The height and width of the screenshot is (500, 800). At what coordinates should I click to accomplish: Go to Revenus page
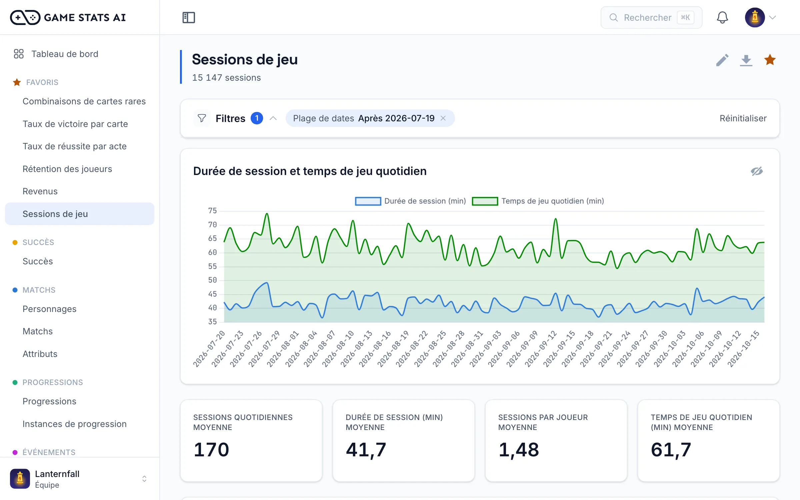[40, 191]
